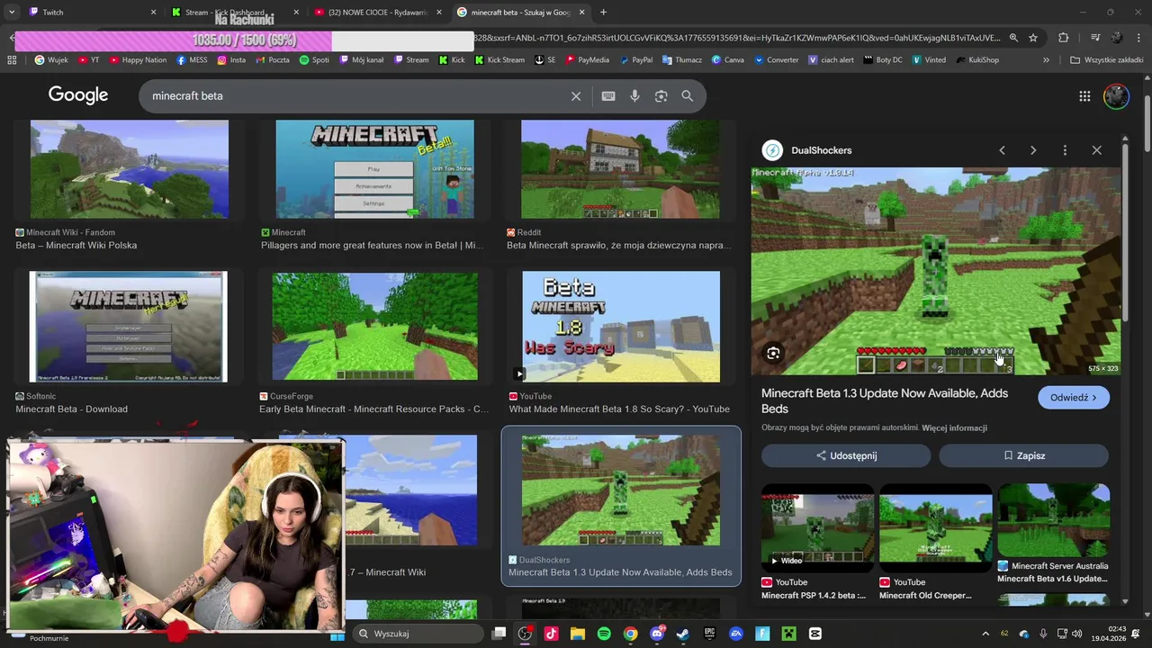
Task: Launch Minecraft creeper icon in taskbar
Action: tap(788, 634)
